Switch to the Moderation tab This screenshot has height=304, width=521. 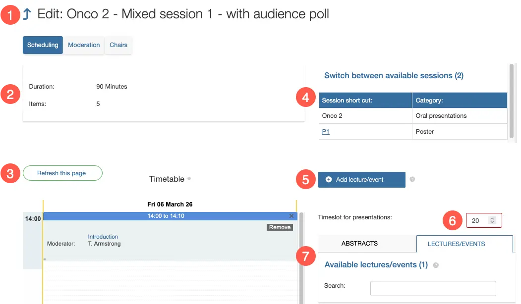pos(84,45)
